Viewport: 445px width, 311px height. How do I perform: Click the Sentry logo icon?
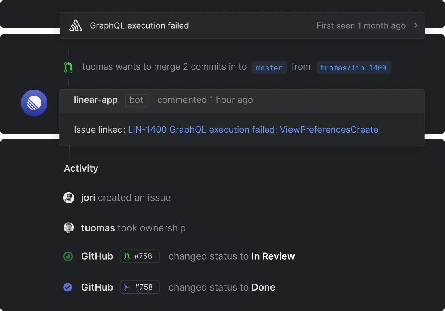point(76,26)
